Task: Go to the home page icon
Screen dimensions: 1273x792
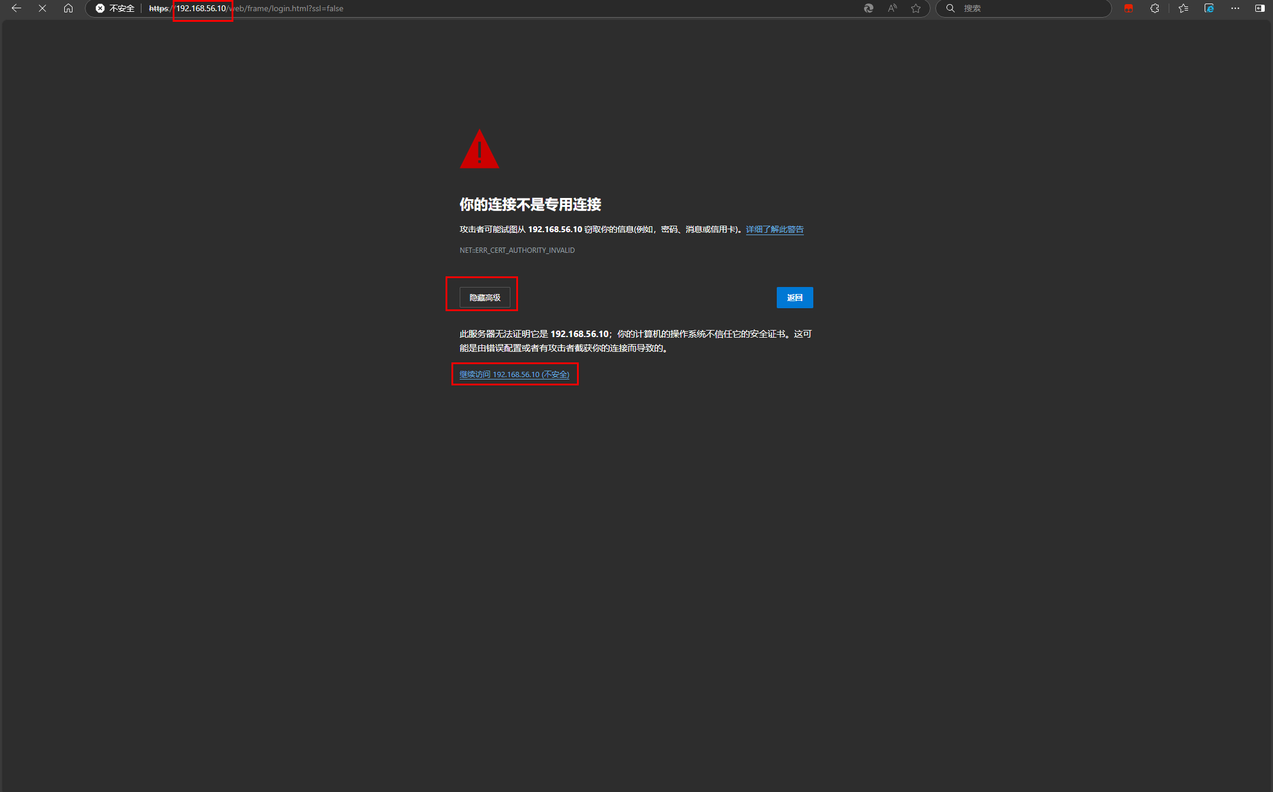Action: (x=68, y=8)
